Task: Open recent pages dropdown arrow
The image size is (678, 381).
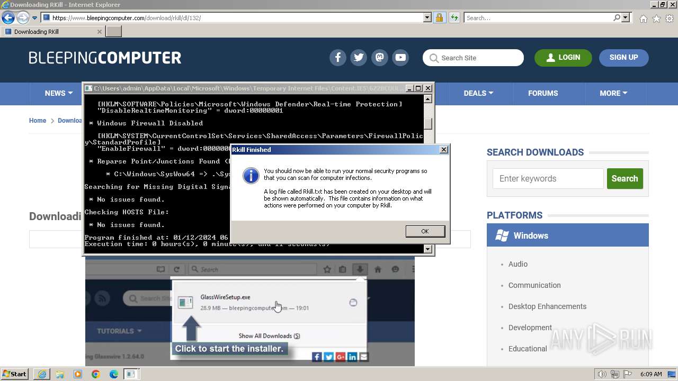Action: click(34, 18)
